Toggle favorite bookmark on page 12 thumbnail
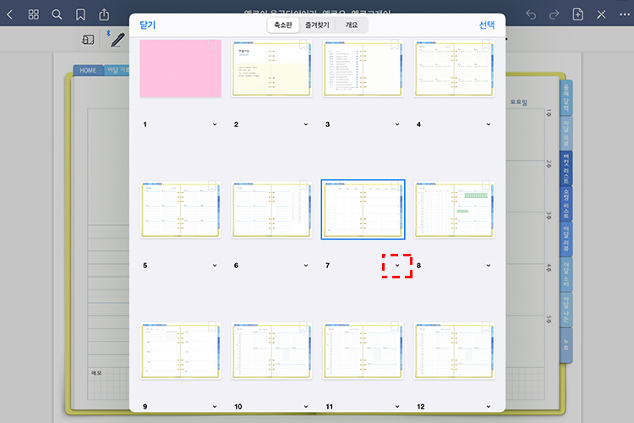This screenshot has height=423, width=634. pyautogui.click(x=485, y=327)
